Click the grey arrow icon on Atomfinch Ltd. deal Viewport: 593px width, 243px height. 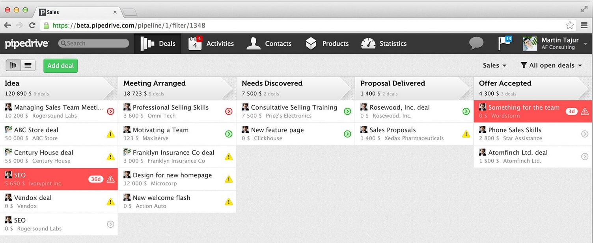(x=585, y=156)
